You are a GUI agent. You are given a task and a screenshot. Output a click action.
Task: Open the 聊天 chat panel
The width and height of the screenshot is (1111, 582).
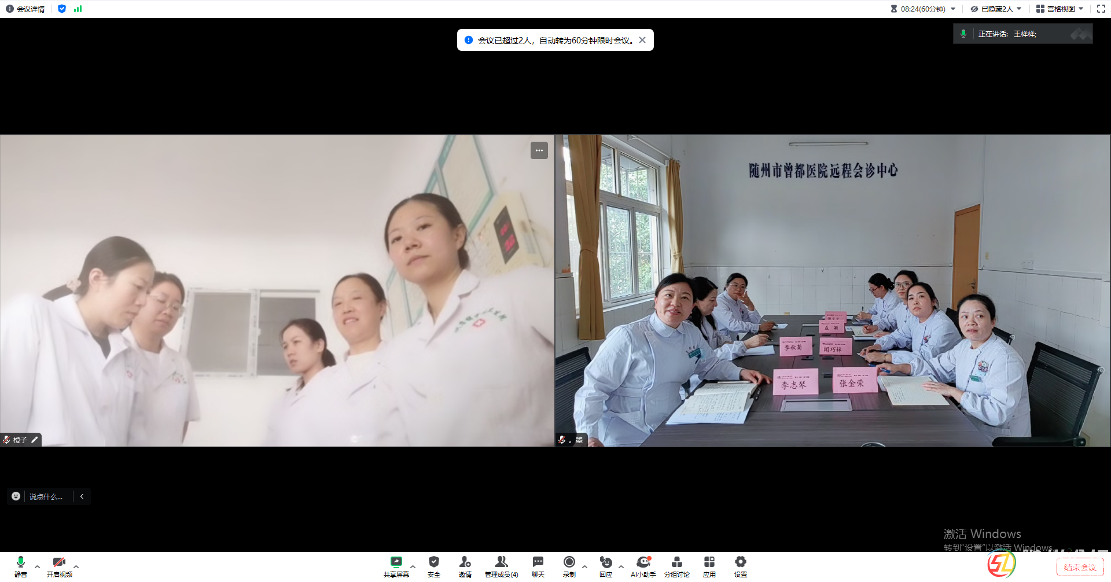[x=538, y=565]
